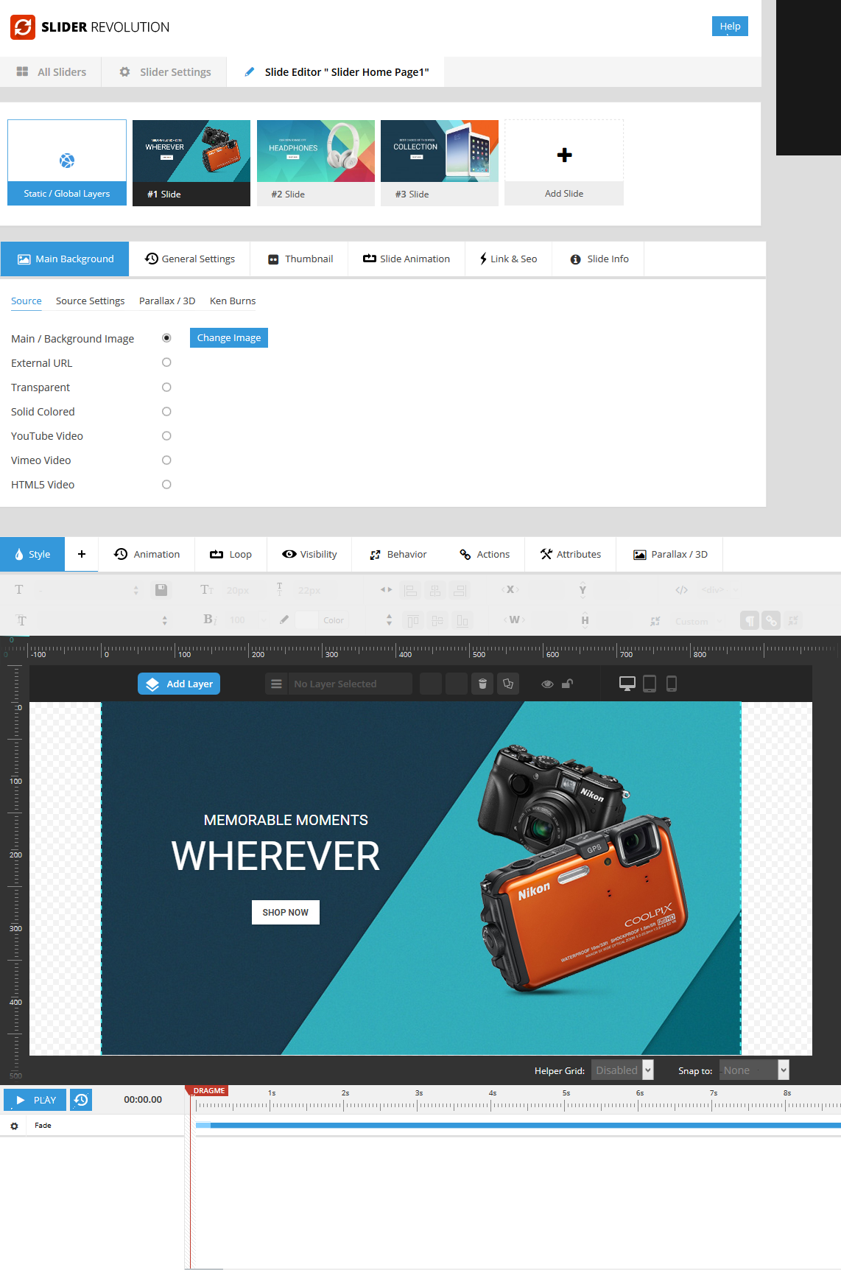Switch to desktop device view icon
The width and height of the screenshot is (841, 1270).
coord(627,684)
